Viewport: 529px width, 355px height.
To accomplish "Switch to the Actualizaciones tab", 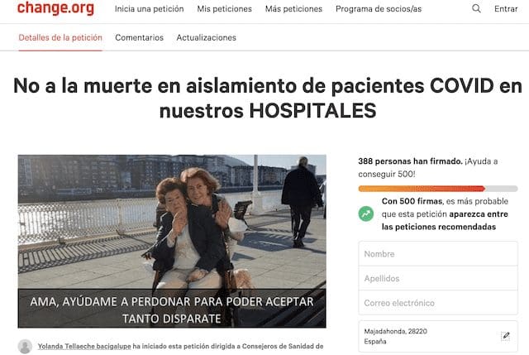I will click(206, 37).
